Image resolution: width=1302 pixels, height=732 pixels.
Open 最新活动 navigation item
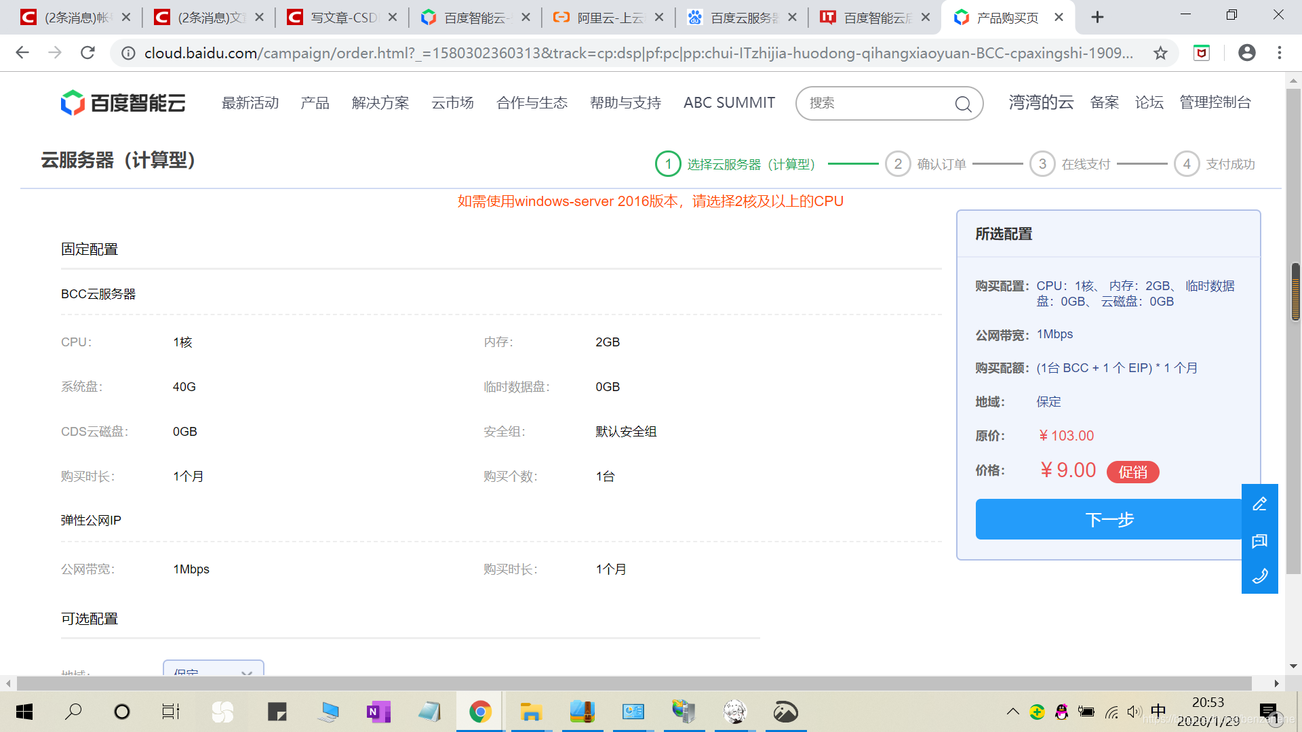[x=250, y=103]
